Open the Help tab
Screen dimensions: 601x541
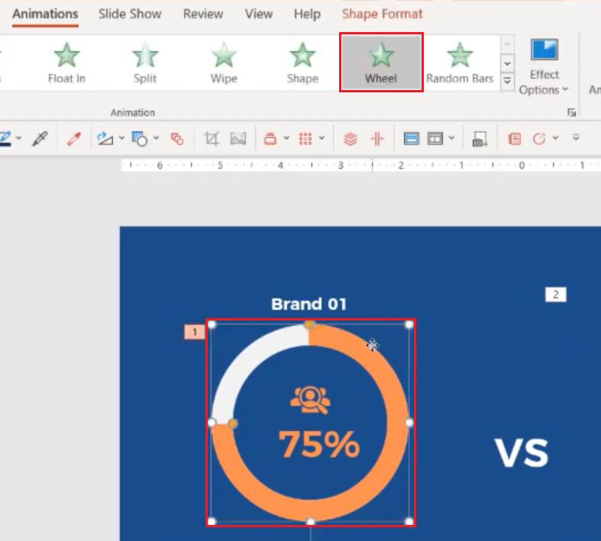307,14
